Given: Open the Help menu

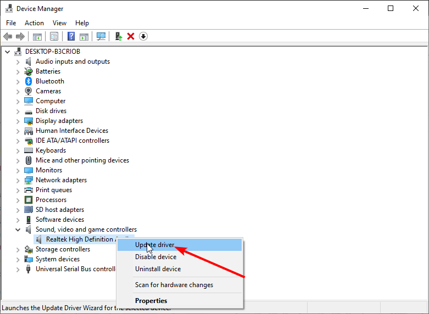Looking at the screenshot, I should [82, 23].
